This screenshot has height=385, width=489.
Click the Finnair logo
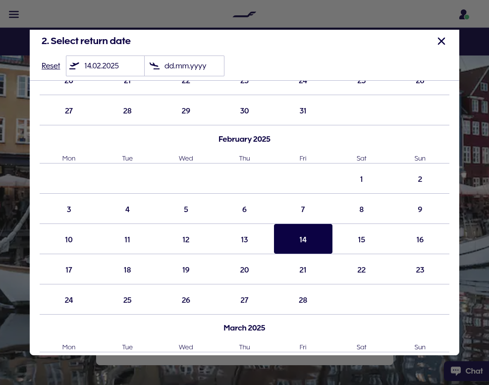(x=244, y=14)
